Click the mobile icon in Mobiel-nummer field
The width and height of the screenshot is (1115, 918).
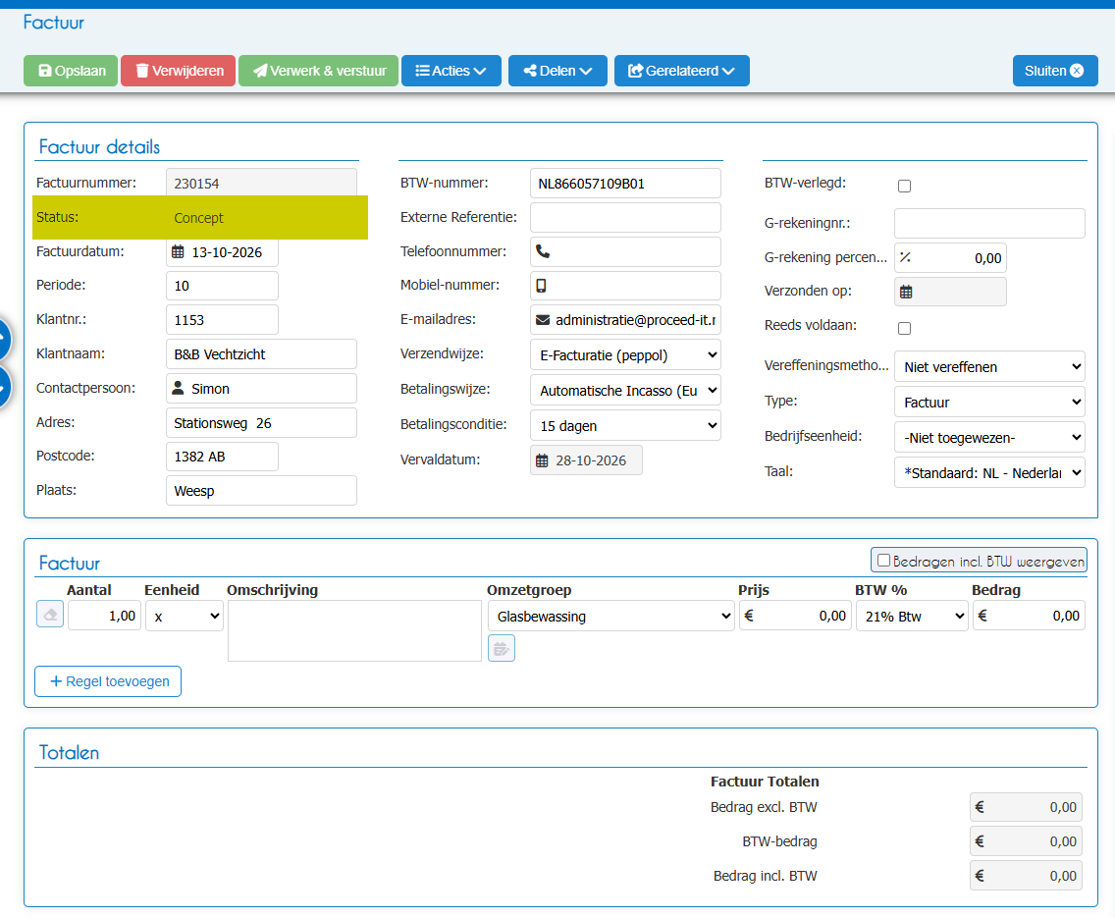coord(541,285)
